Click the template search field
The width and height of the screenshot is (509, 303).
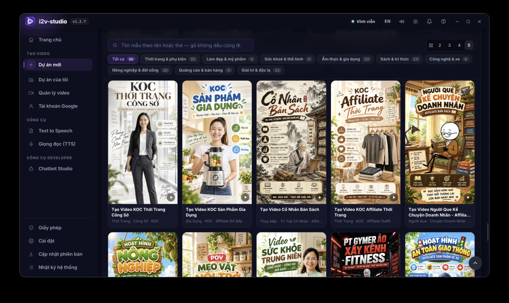point(181,45)
